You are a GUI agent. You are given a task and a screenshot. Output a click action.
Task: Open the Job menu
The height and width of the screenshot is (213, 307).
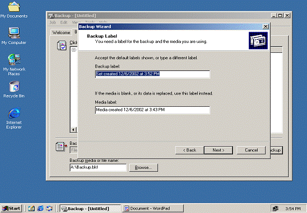pos(52,22)
